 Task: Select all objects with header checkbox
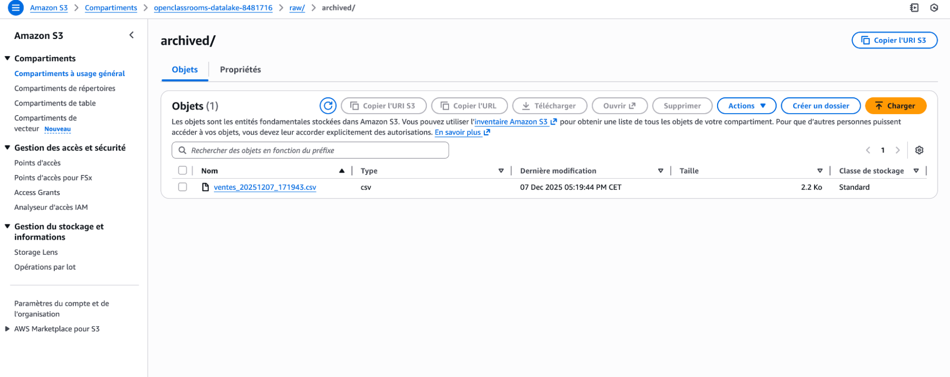tap(182, 170)
